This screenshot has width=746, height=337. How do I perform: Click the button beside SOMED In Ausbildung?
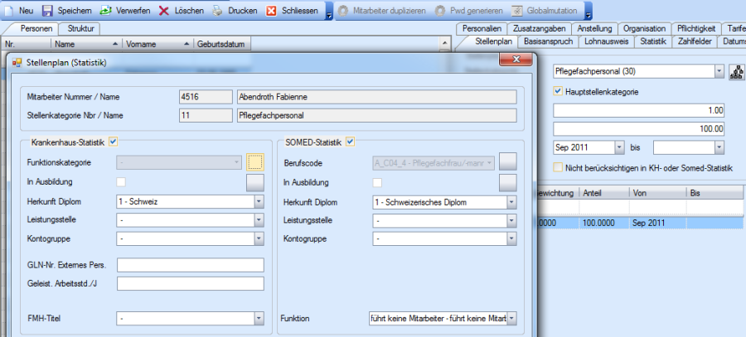point(507,182)
